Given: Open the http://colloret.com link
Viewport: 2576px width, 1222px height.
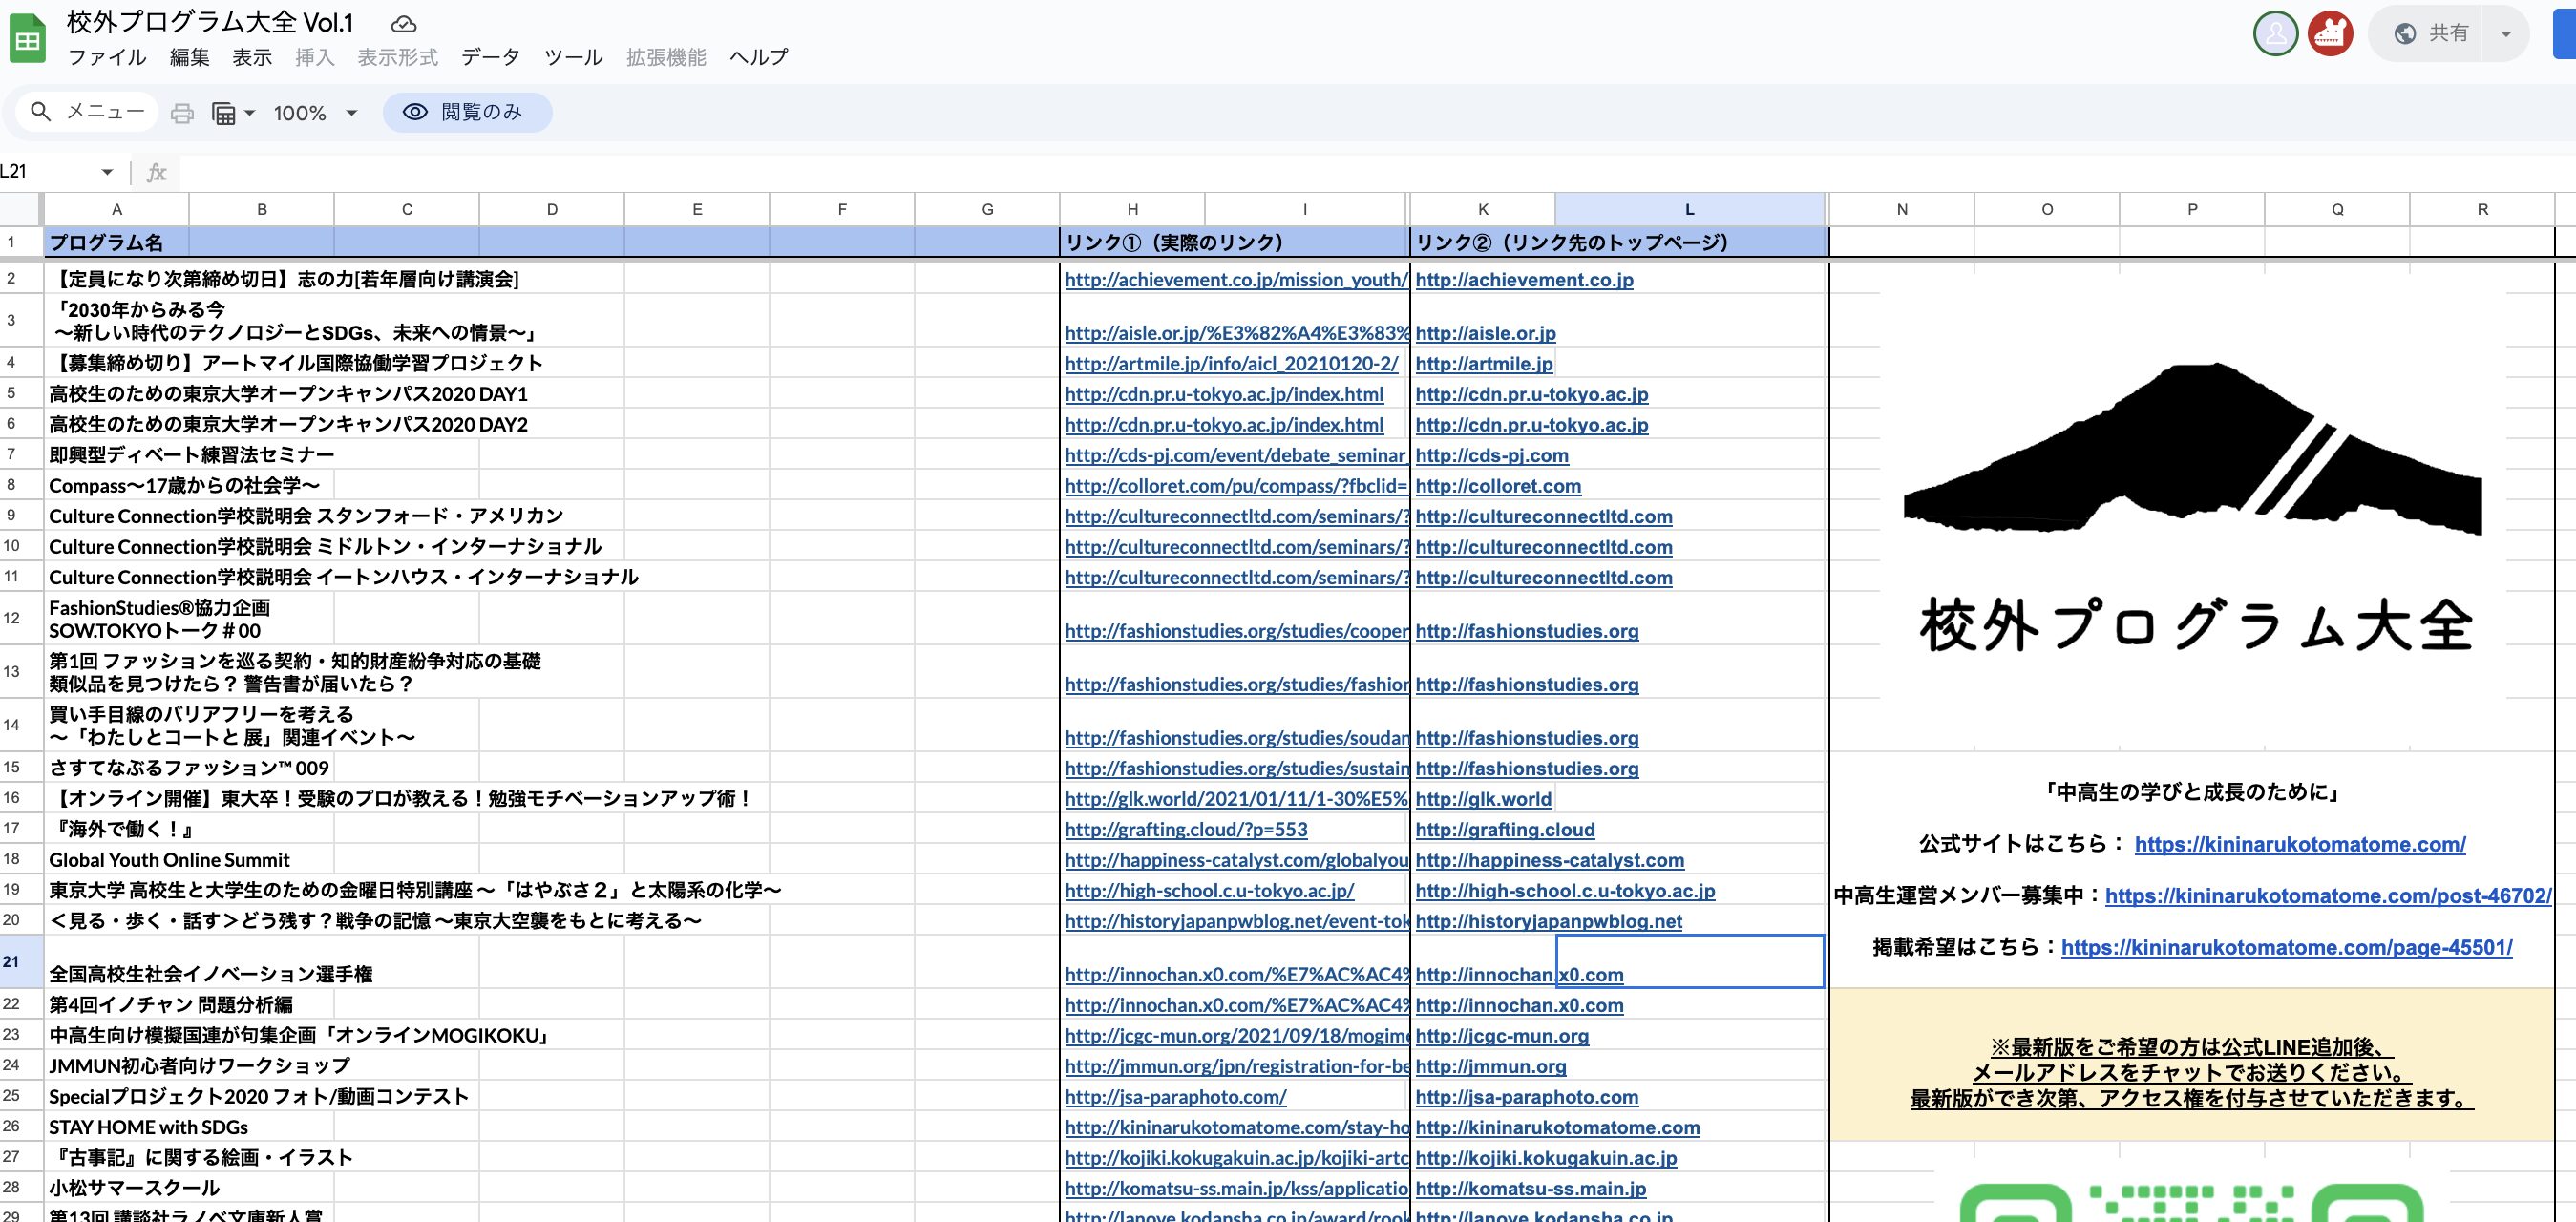Looking at the screenshot, I should 1498,486.
